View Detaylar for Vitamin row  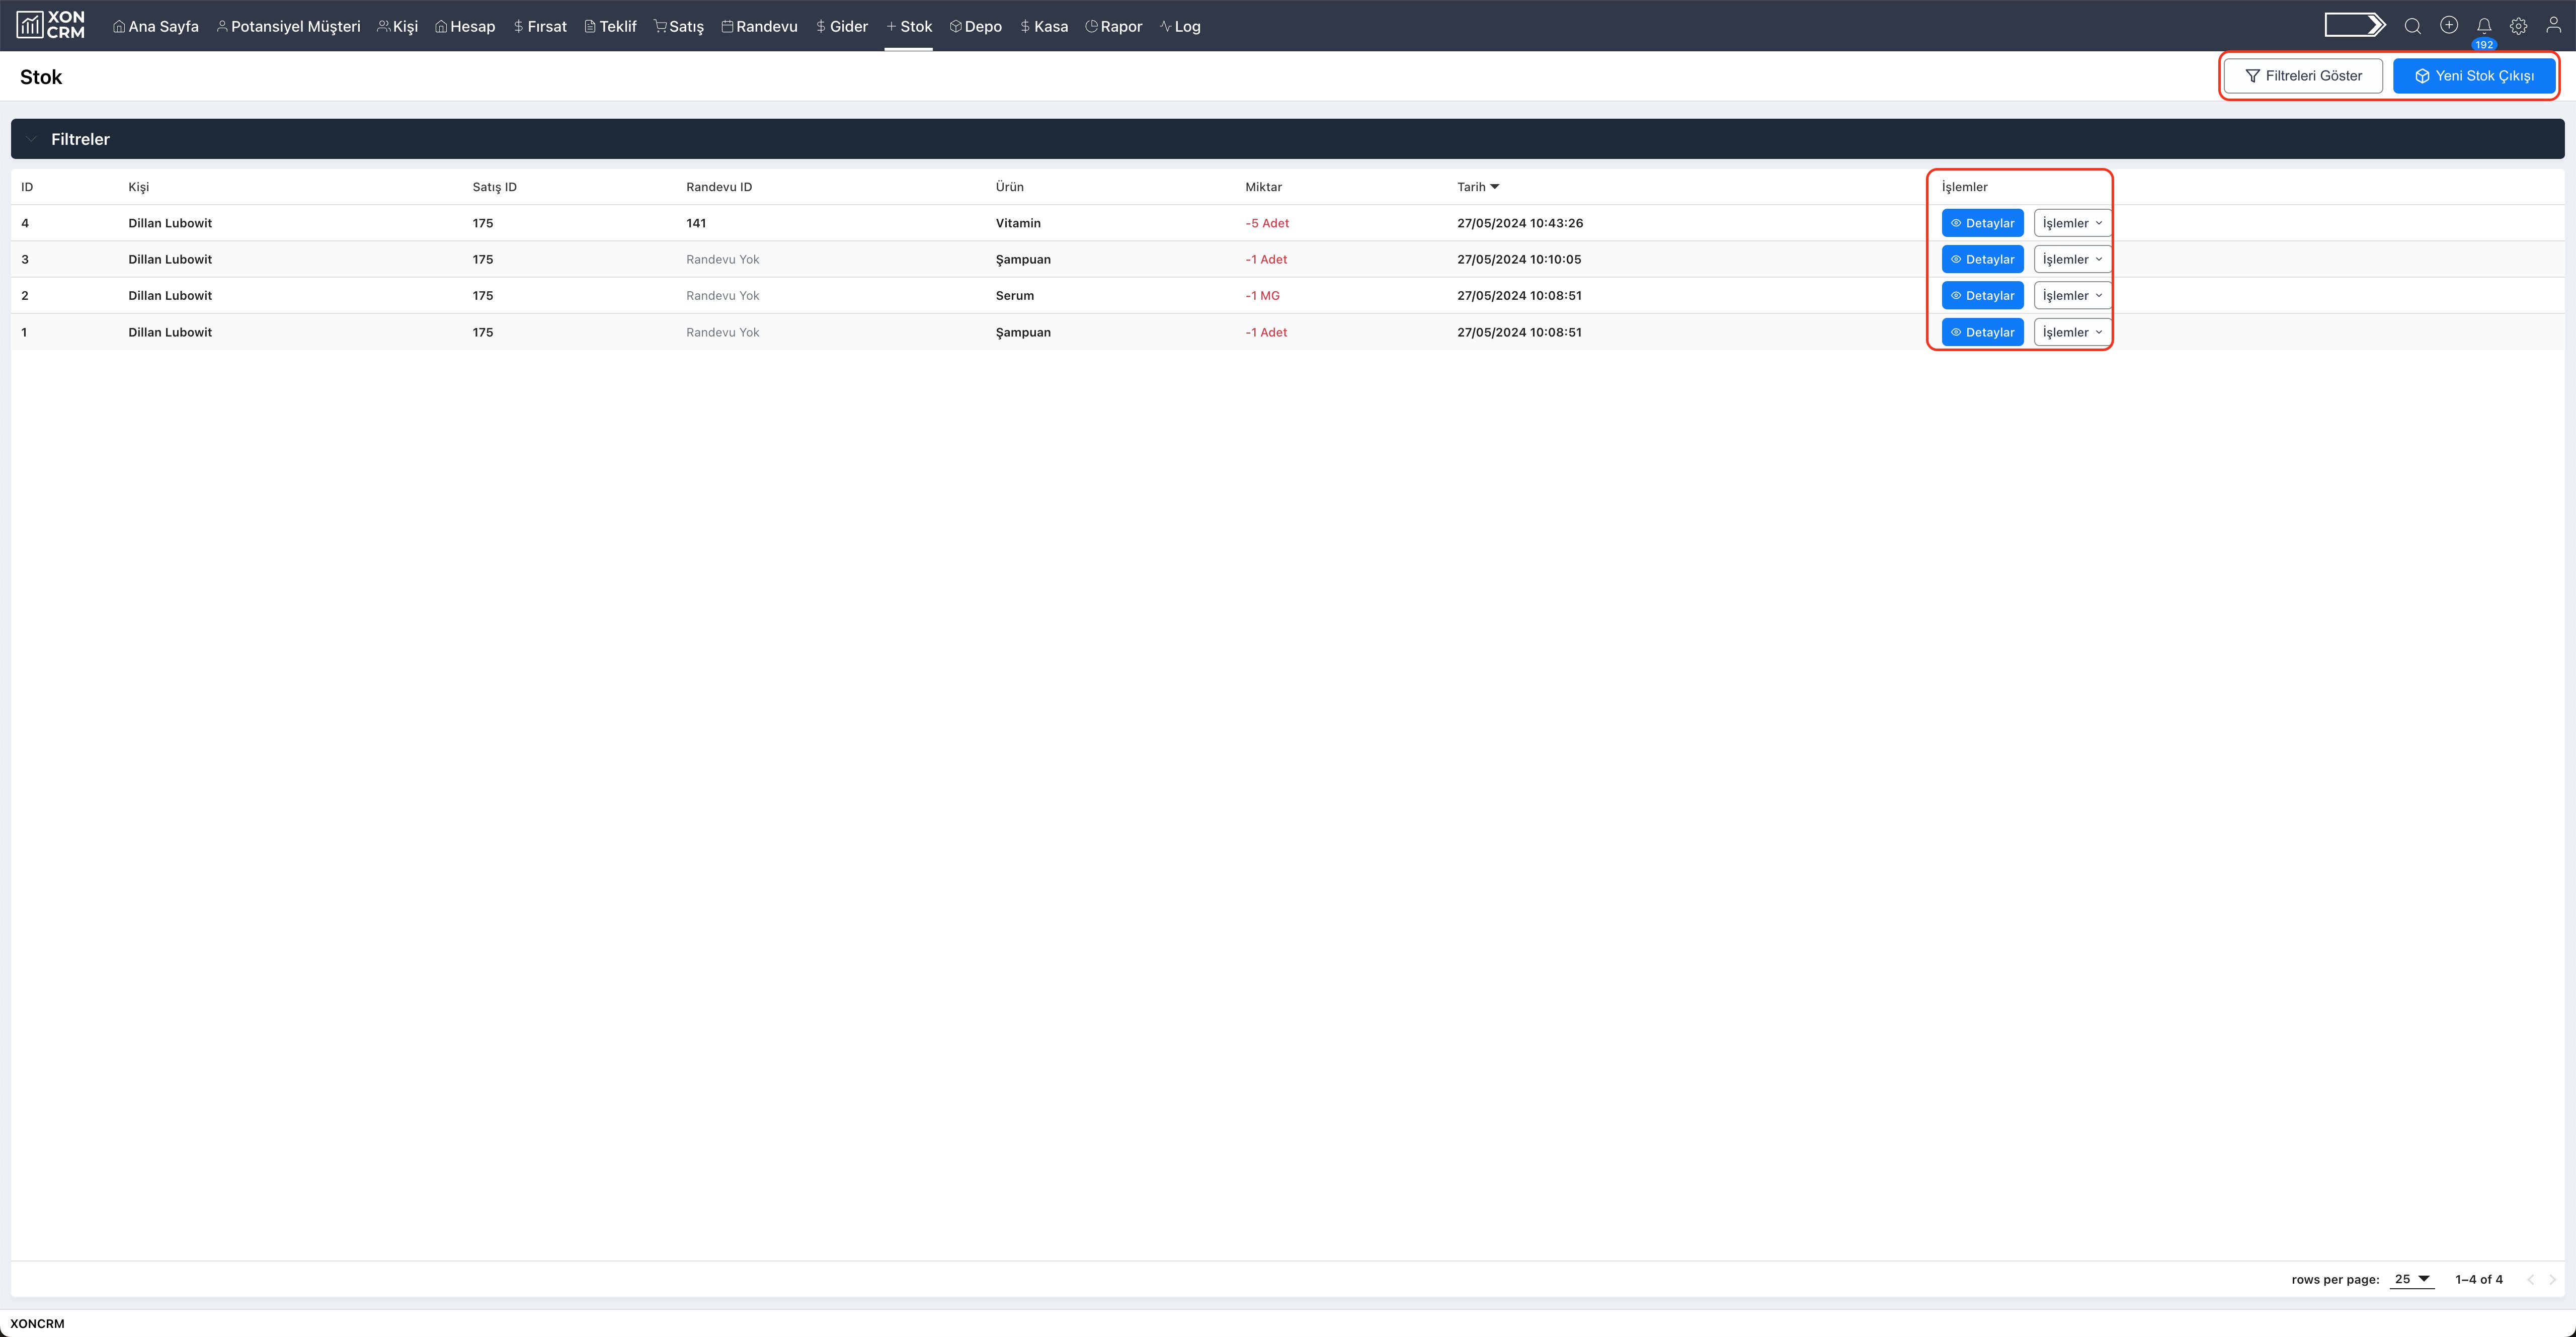pyautogui.click(x=1982, y=223)
